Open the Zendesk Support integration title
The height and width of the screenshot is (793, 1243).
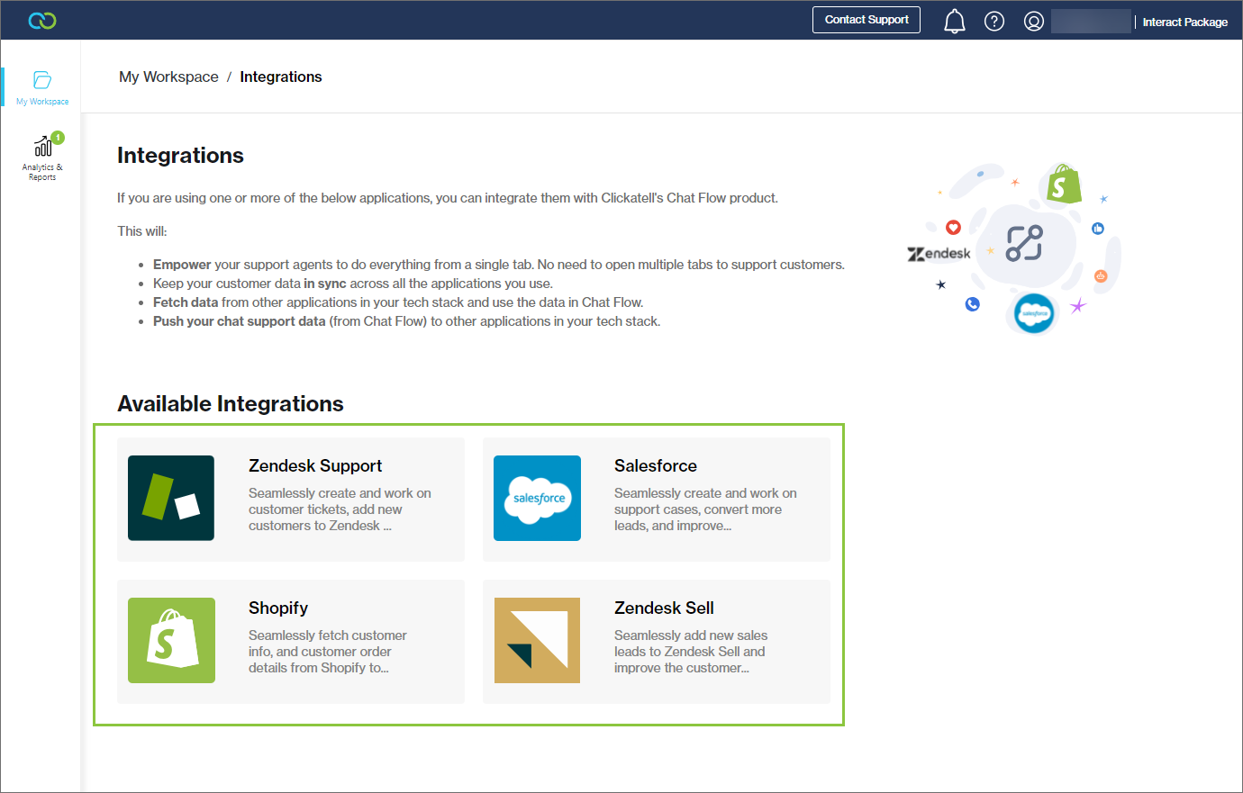click(315, 466)
